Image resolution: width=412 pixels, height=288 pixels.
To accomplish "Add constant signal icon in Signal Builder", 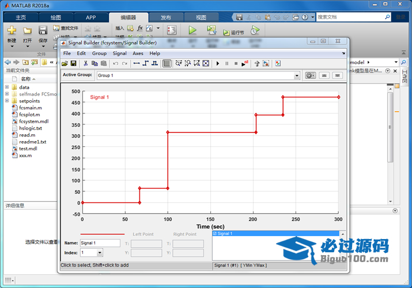I will 137,63.
